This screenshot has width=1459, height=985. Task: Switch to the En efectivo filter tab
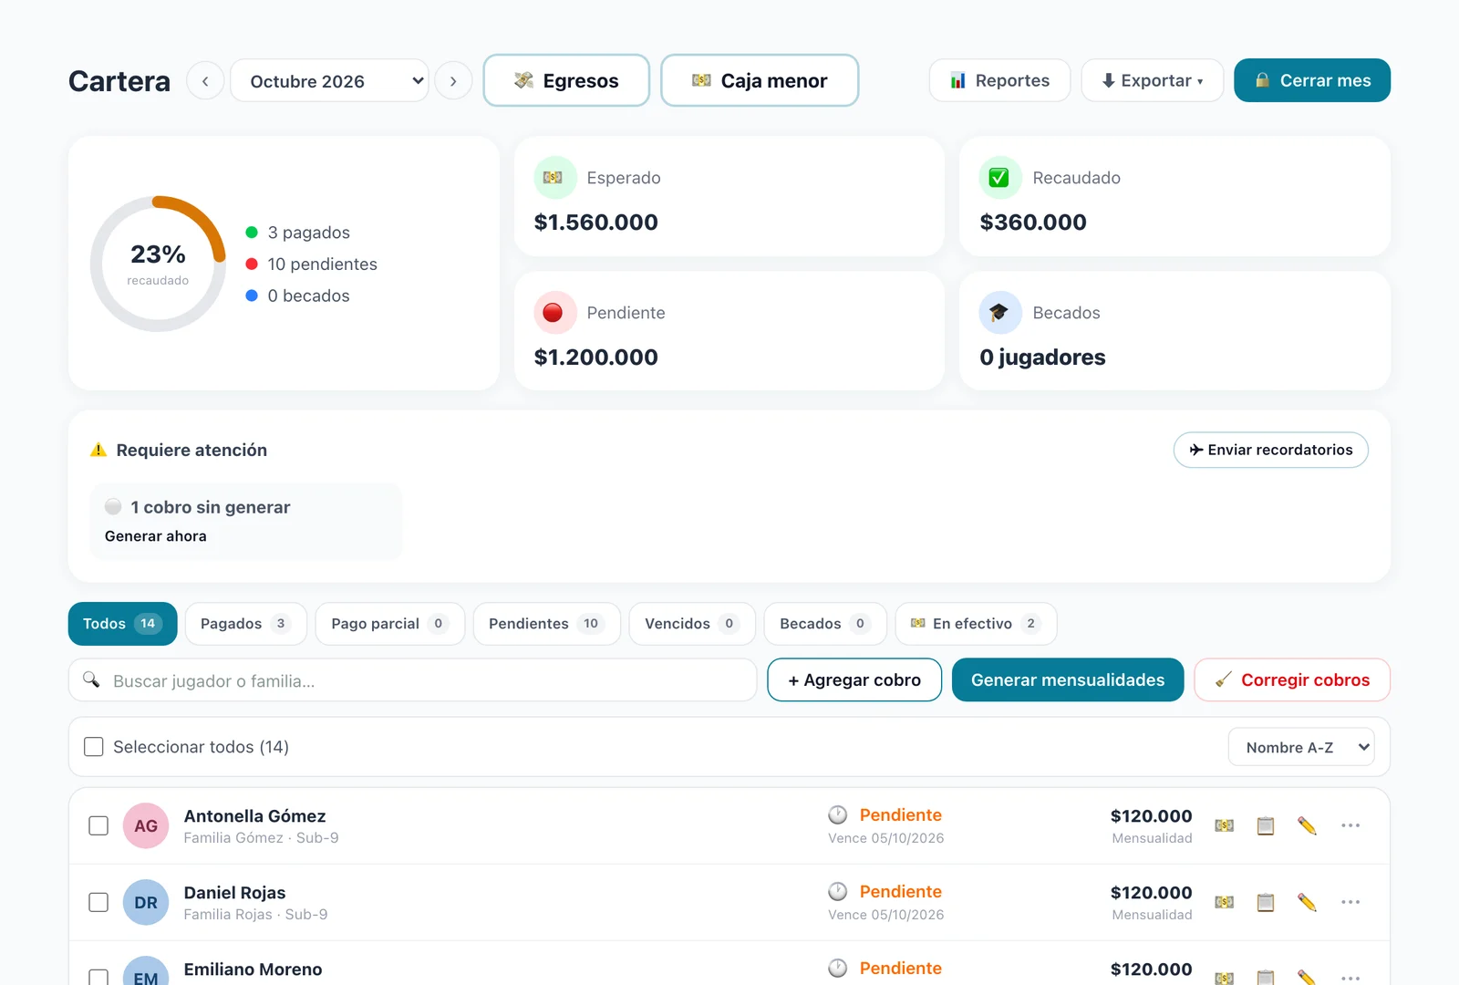(976, 624)
